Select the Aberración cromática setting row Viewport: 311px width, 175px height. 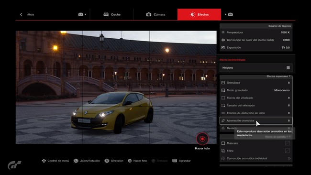click(x=256, y=120)
